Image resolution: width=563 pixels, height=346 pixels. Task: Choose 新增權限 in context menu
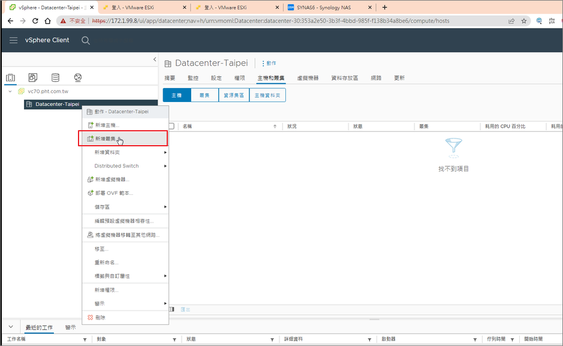[x=125, y=290]
